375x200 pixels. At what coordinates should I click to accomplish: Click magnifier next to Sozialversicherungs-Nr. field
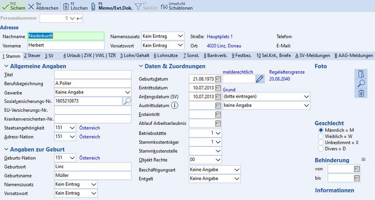click(x=127, y=101)
